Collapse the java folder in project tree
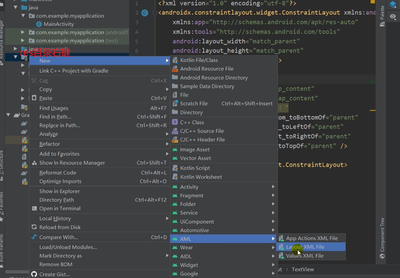Image resolution: width=400 pixels, height=278 pixels. coord(16,7)
